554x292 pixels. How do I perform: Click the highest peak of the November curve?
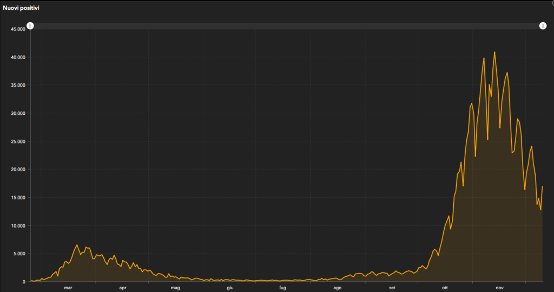(494, 53)
